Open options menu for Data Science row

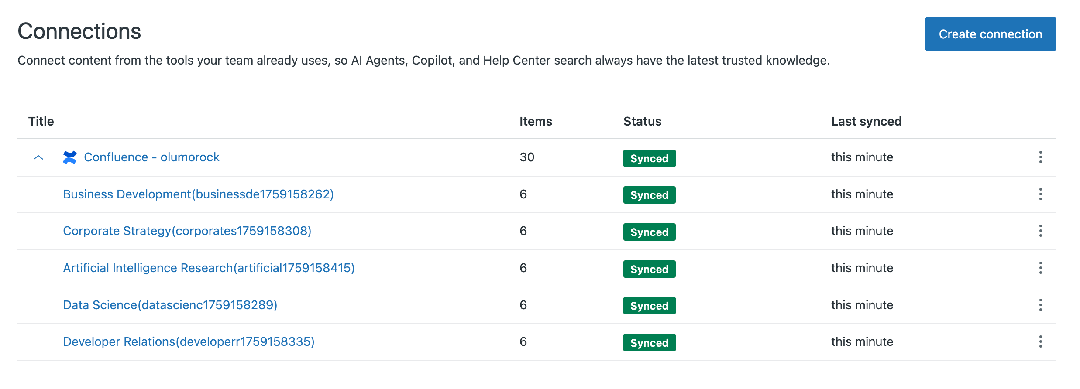tap(1040, 305)
